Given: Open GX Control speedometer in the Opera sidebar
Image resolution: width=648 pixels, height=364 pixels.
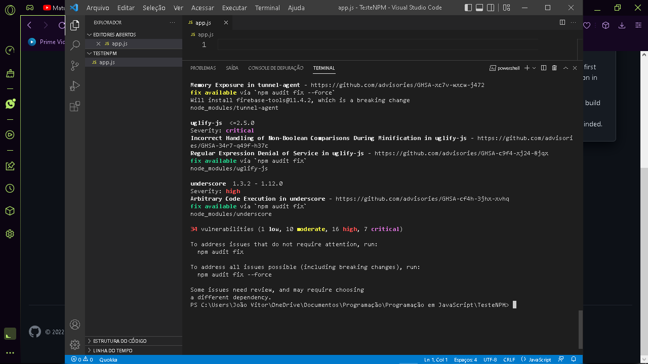Looking at the screenshot, I should tap(10, 50).
